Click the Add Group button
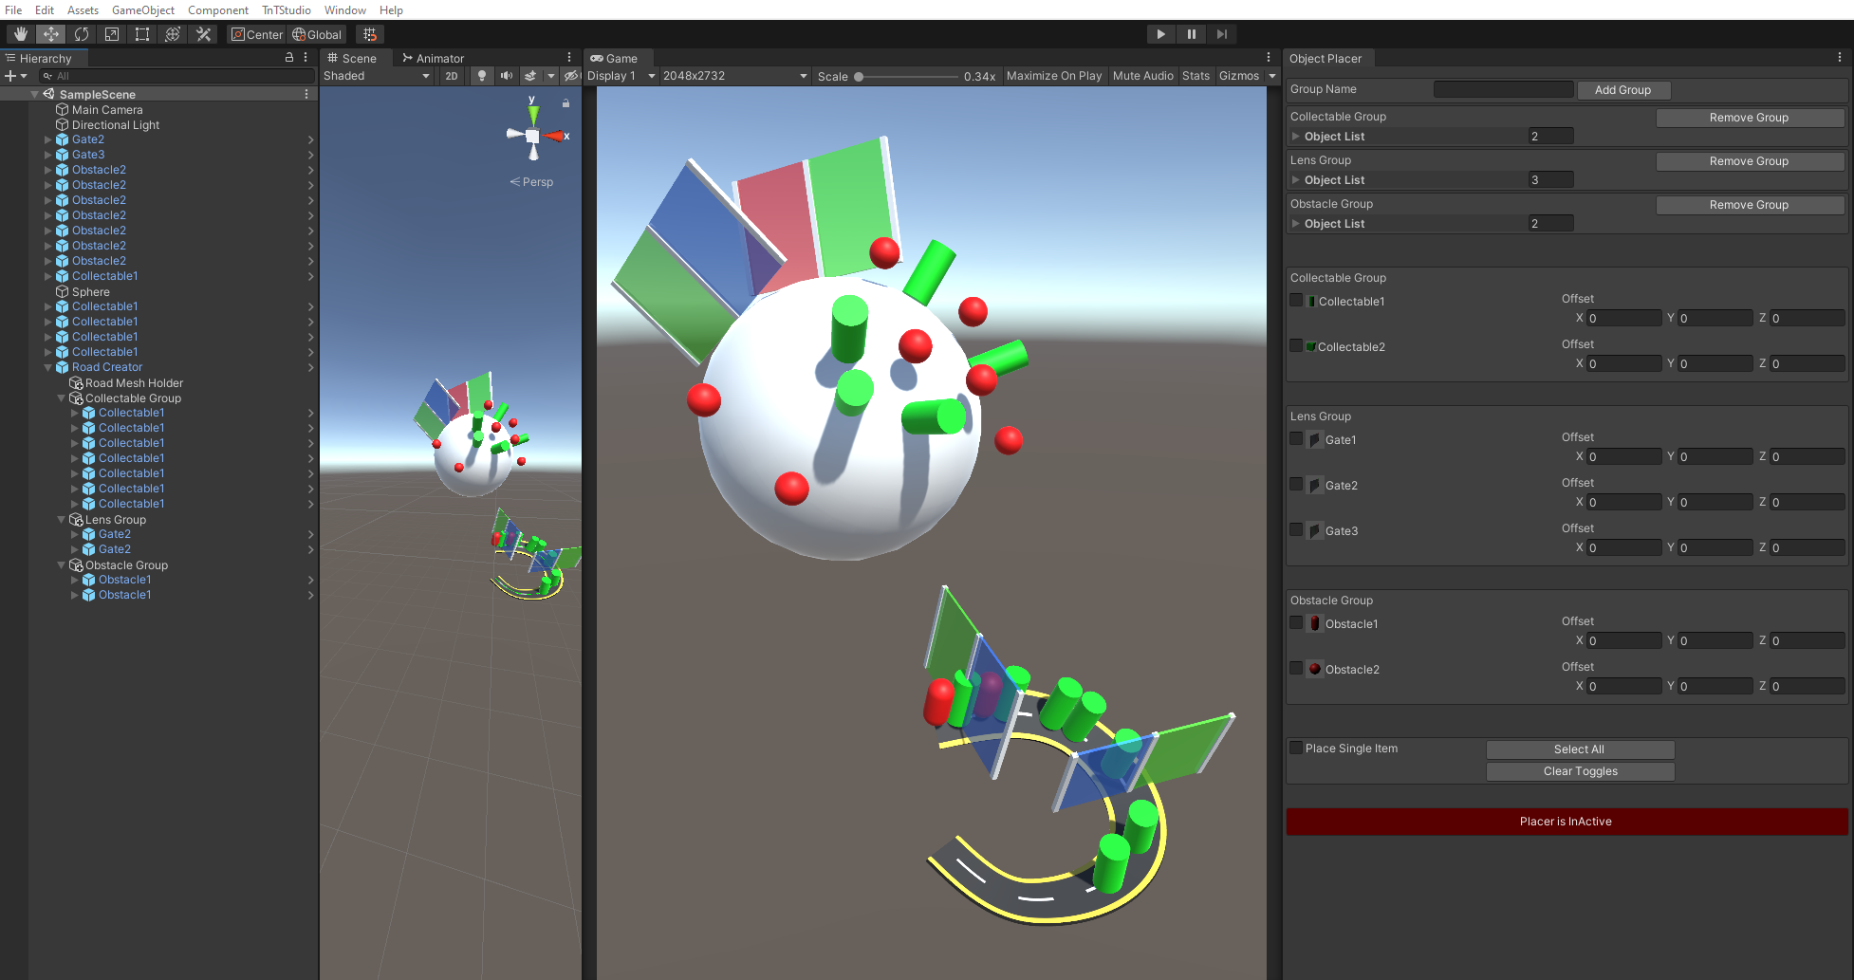The image size is (1854, 980). 1623,90
